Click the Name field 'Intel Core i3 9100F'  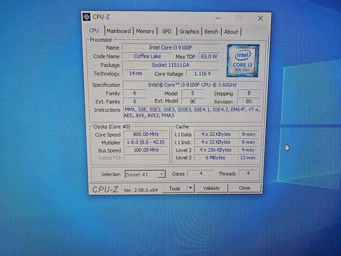[170, 48]
